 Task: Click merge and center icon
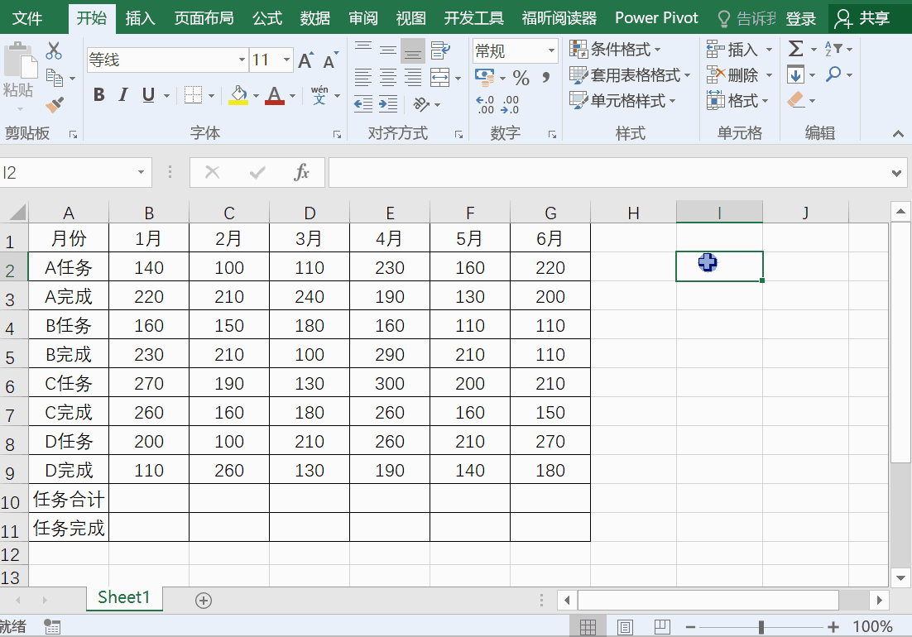point(439,77)
